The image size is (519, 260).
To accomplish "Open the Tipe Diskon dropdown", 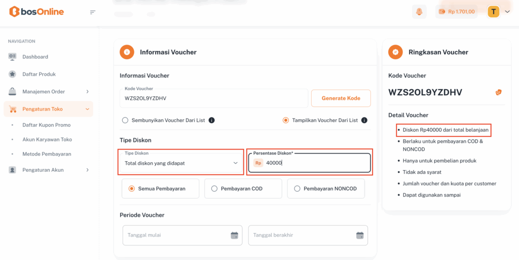I will 181,163.
